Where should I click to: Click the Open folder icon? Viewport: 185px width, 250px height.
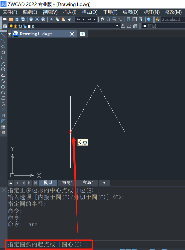(11, 19)
